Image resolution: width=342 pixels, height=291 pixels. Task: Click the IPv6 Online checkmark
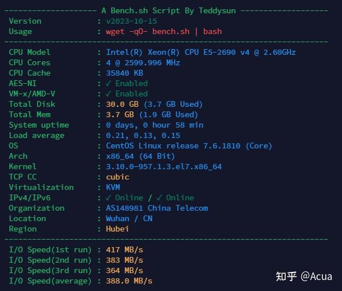pos(159,197)
